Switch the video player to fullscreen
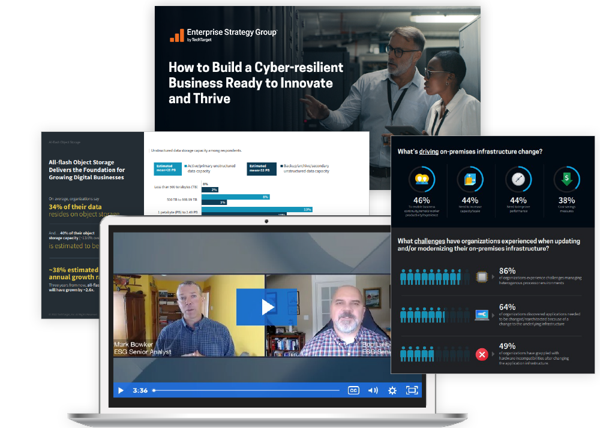 point(412,390)
